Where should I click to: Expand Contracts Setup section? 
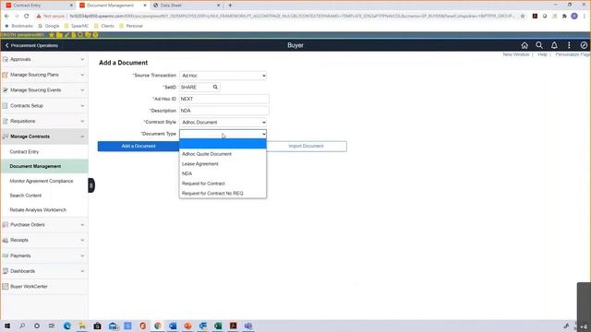[44, 106]
